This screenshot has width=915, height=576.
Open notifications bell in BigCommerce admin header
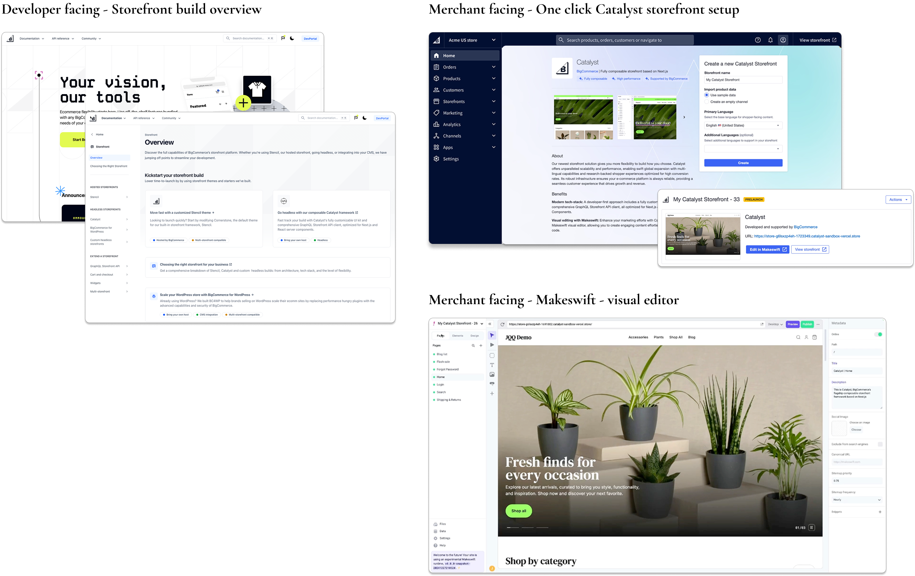770,40
